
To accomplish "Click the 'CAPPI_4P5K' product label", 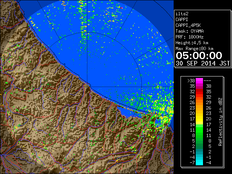I will tap(188, 25).
